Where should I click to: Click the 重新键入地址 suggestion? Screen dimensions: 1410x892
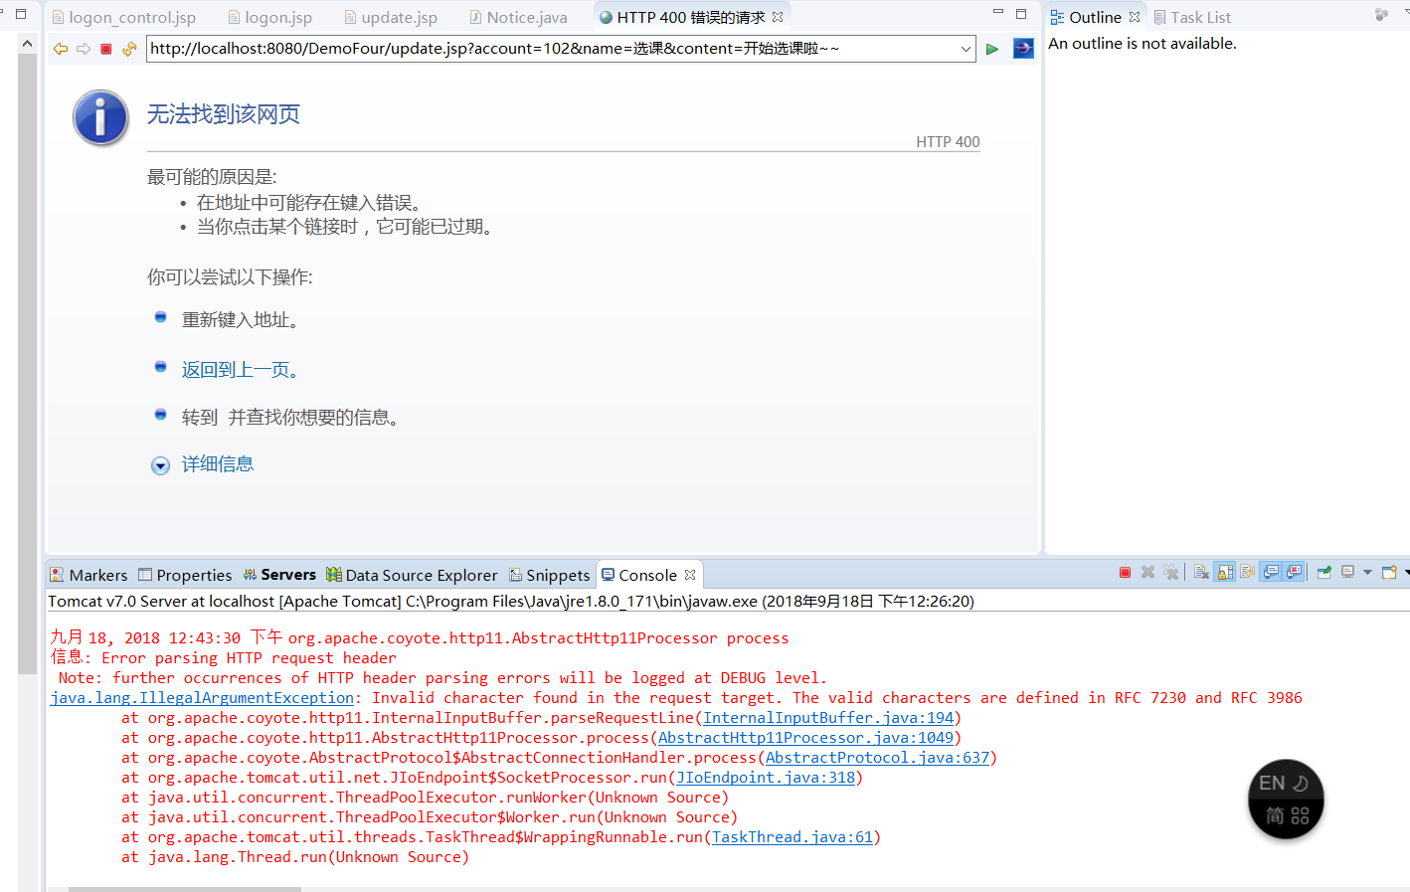point(240,320)
